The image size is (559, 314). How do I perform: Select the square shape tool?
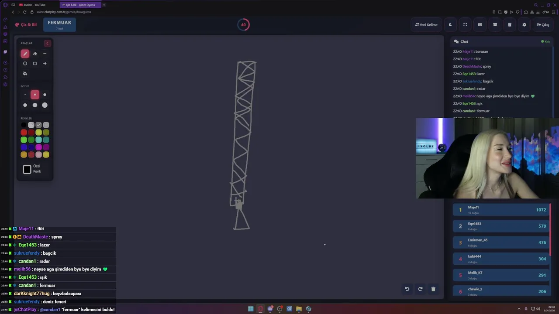click(35, 64)
